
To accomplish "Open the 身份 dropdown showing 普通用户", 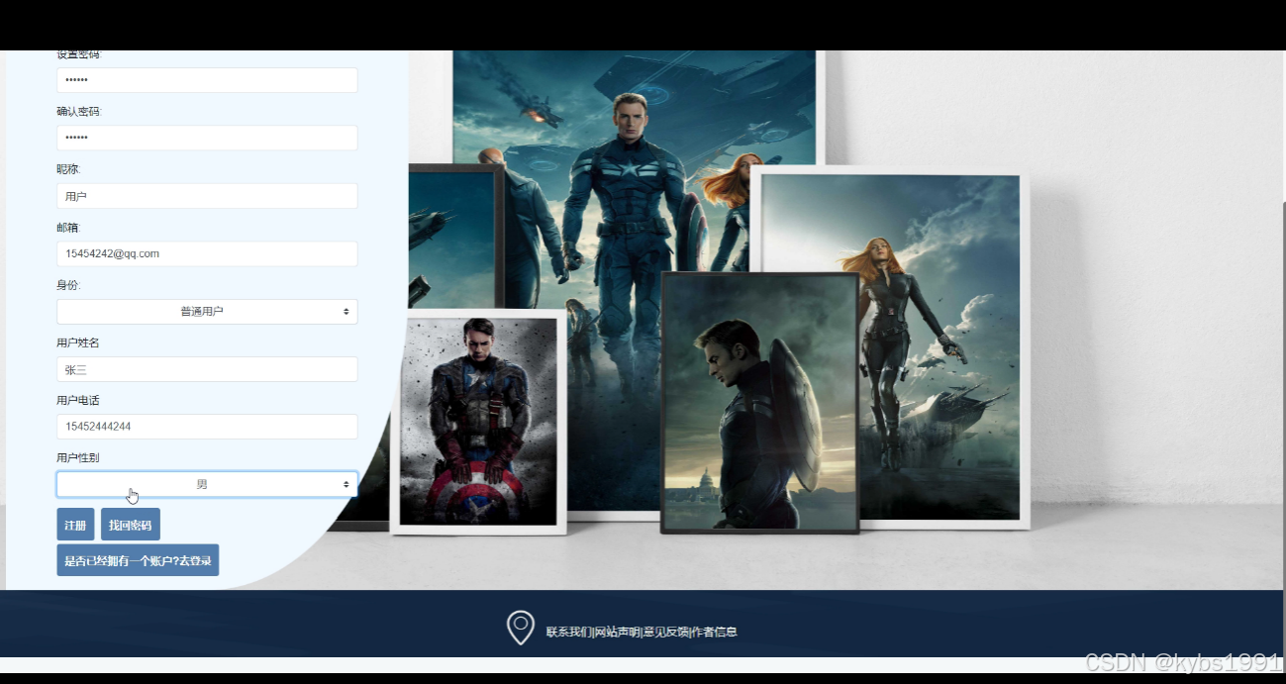I will click(207, 312).
